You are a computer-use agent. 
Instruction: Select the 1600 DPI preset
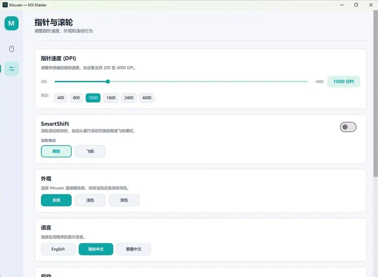[x=111, y=98]
